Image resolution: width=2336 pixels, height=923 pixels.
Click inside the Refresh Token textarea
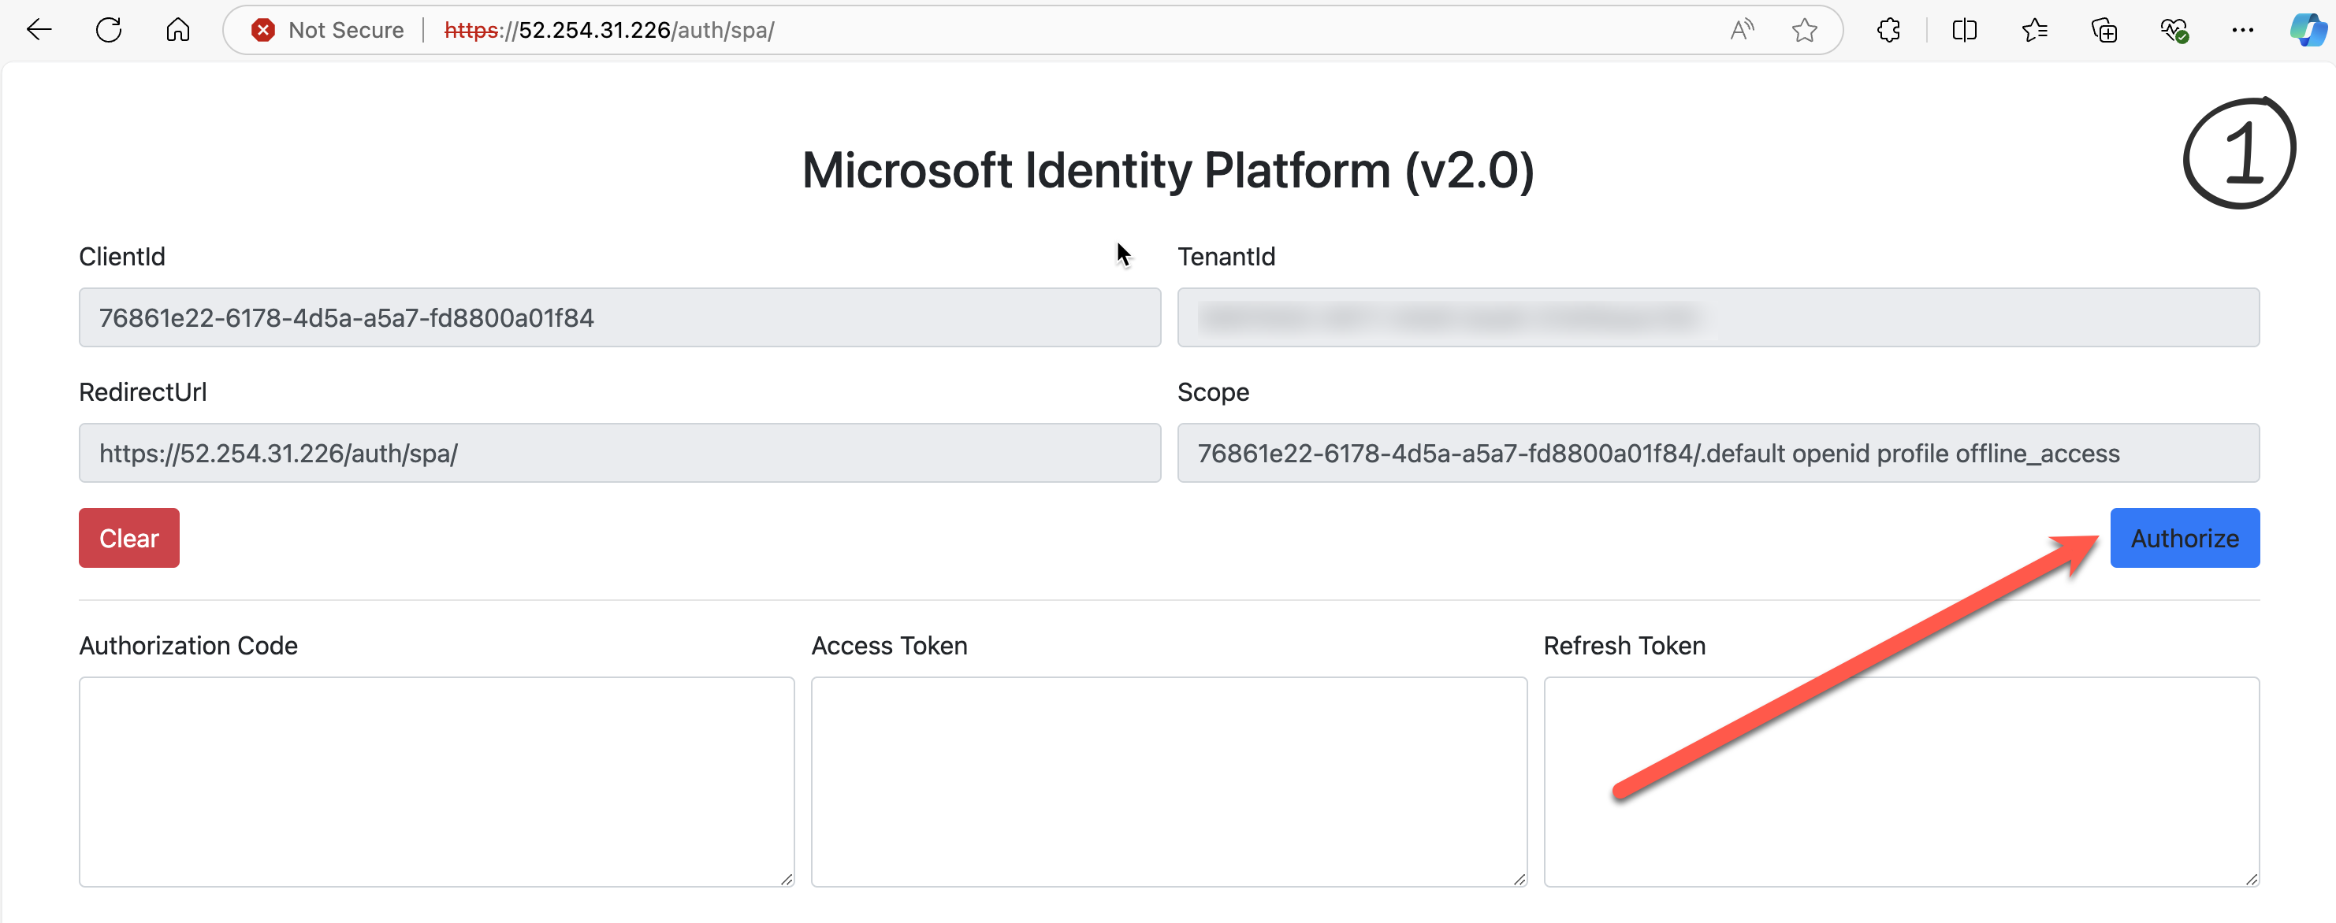[1901, 780]
